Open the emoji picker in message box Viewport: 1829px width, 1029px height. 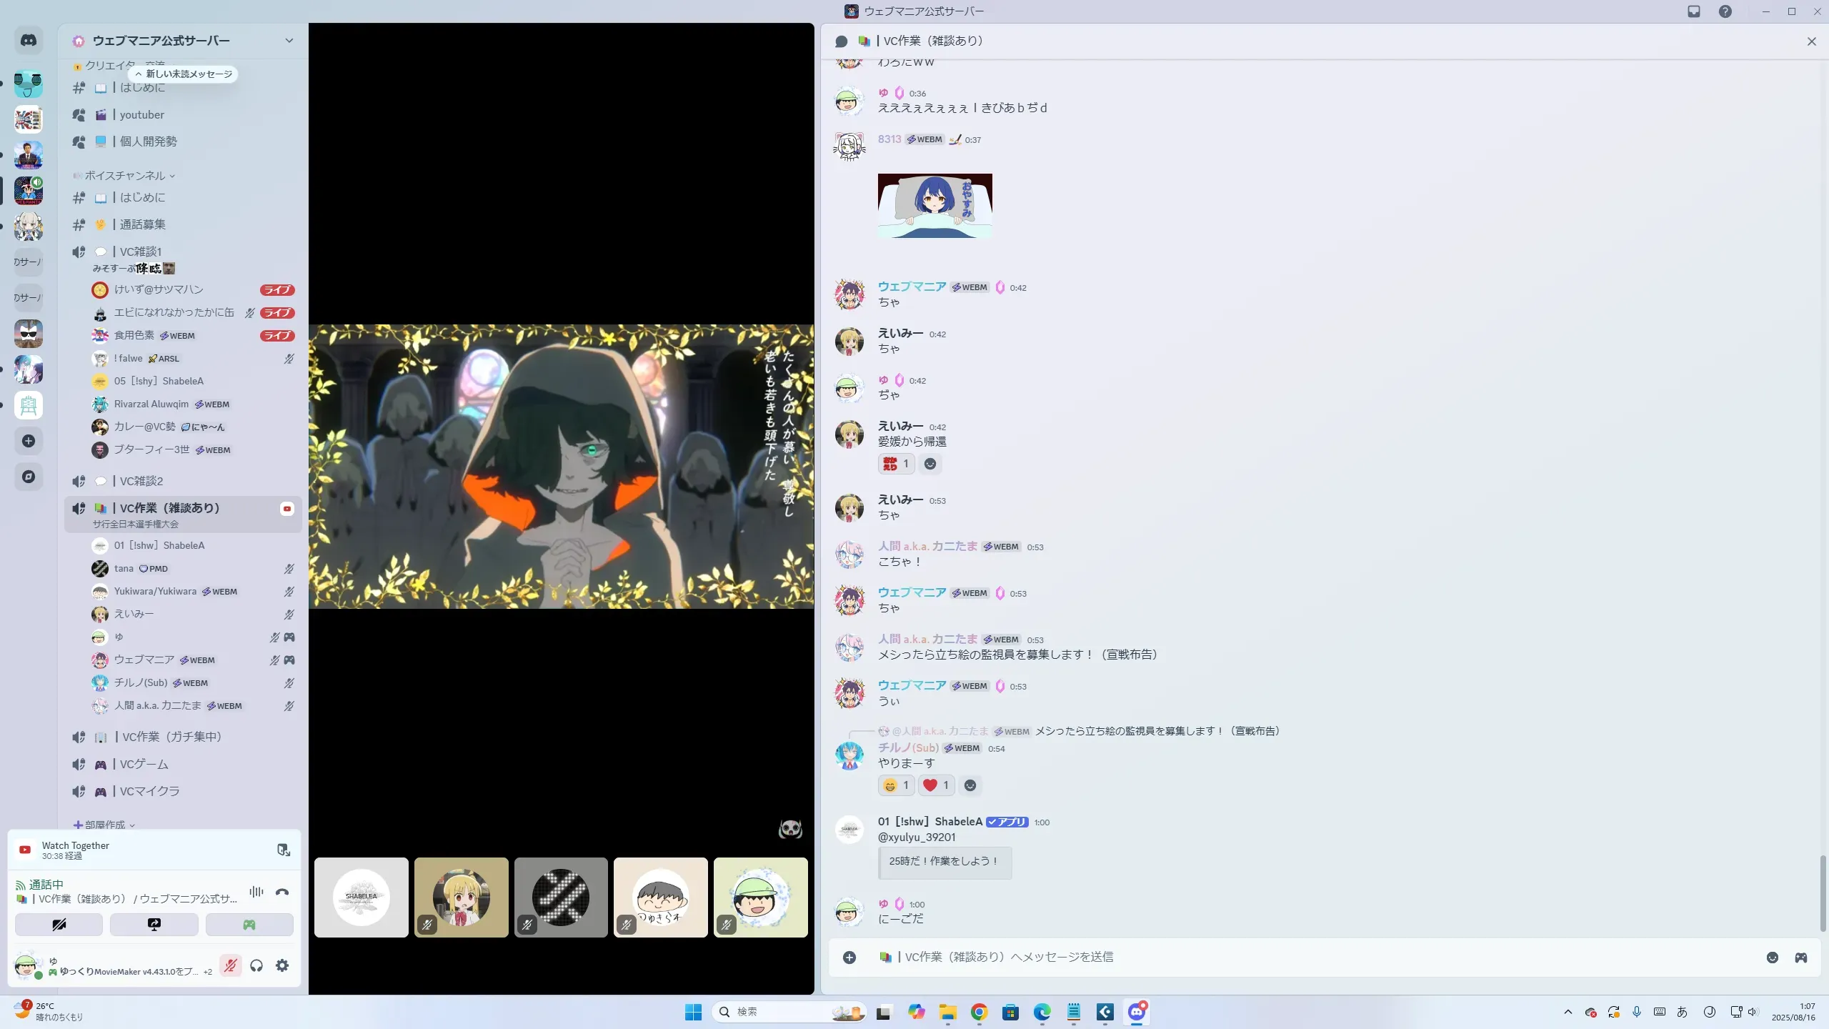coord(1772,958)
